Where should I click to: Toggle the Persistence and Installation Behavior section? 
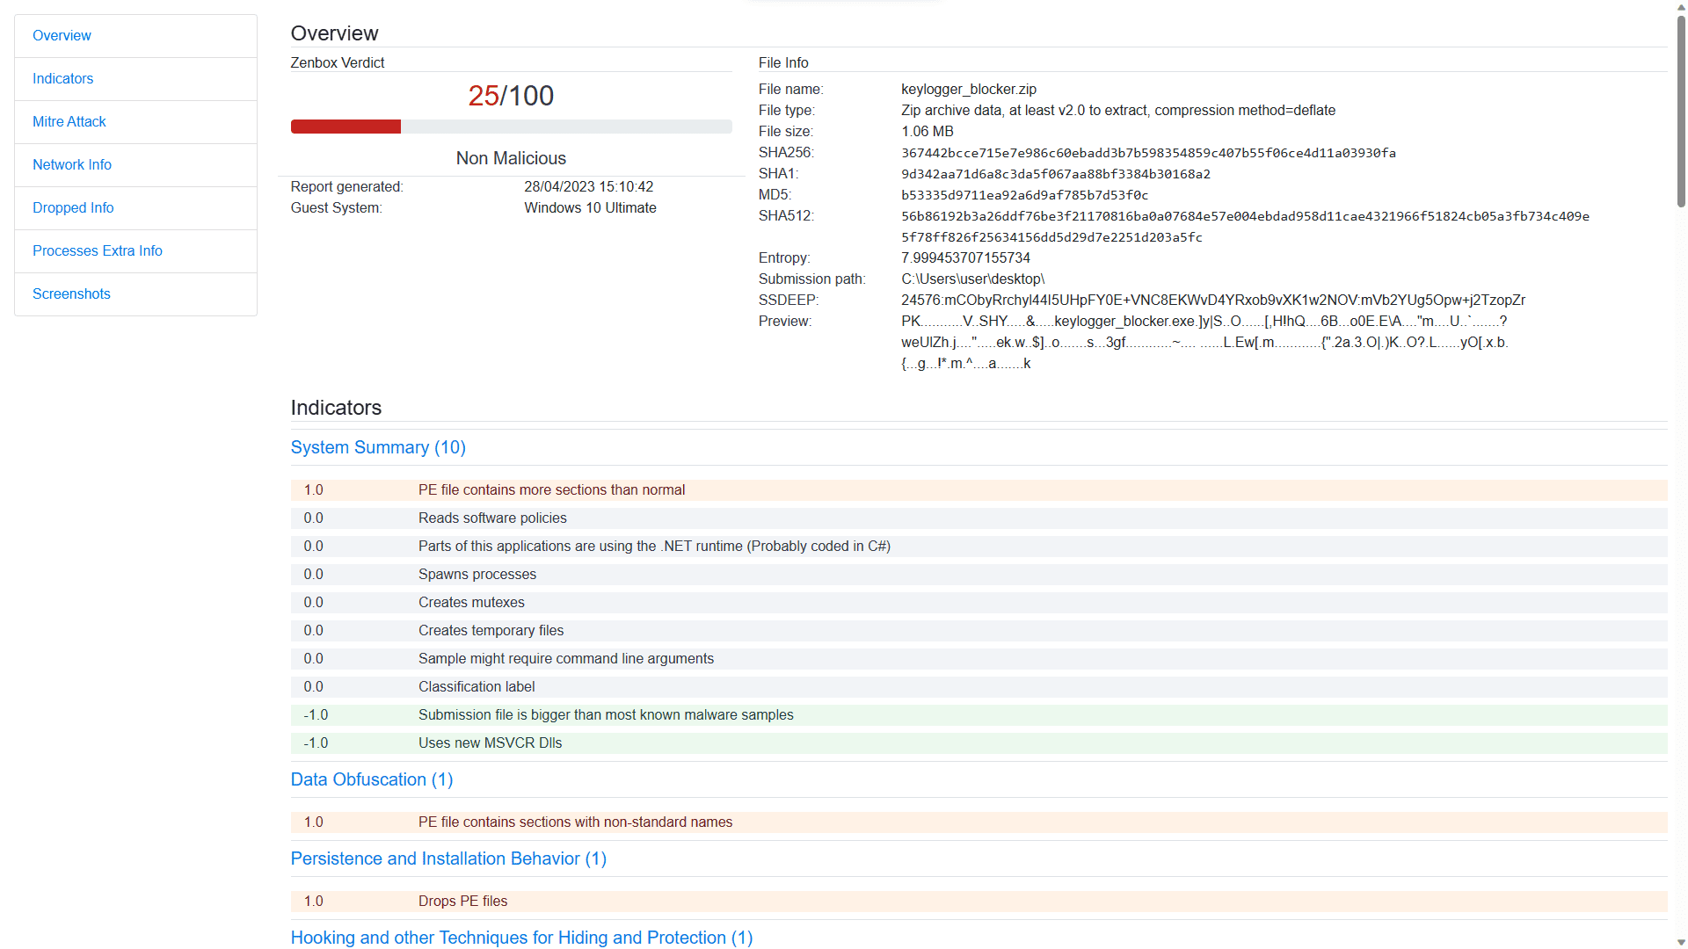(448, 858)
